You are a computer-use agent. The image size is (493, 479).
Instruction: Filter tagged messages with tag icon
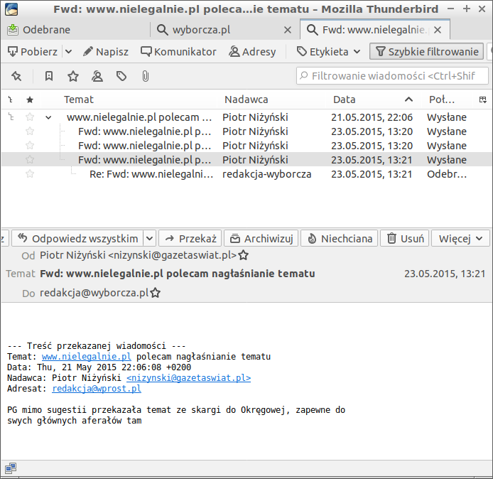point(121,76)
